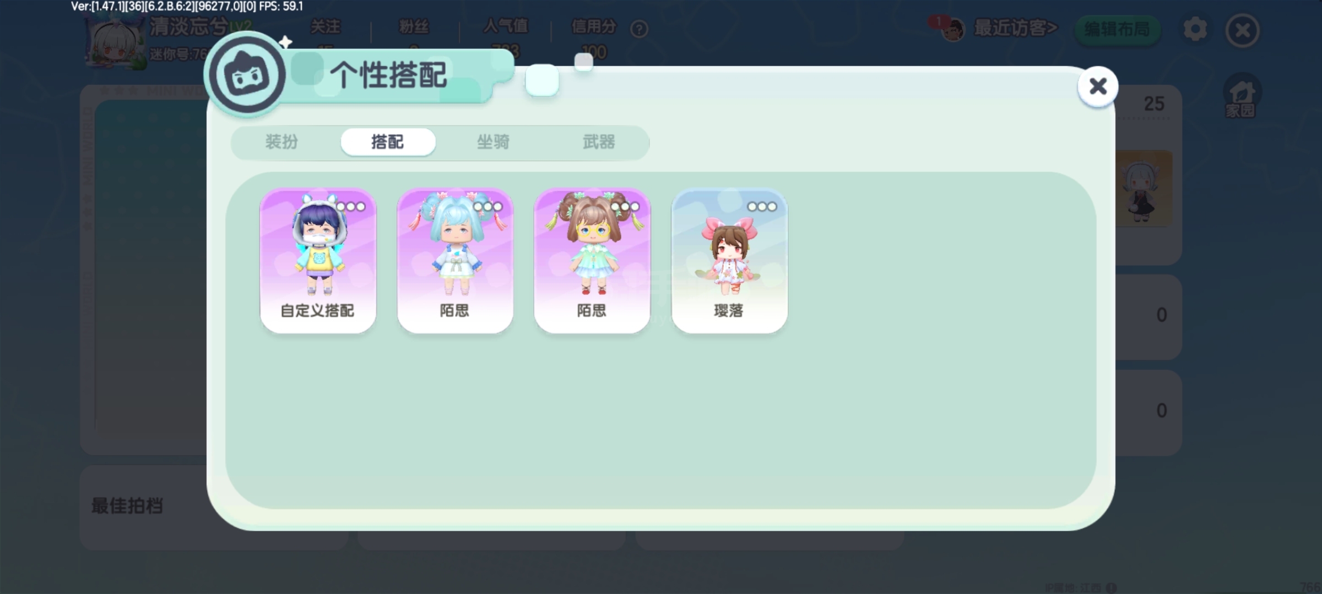Select the 搭配 tab
This screenshot has width=1322, height=594.
[388, 142]
